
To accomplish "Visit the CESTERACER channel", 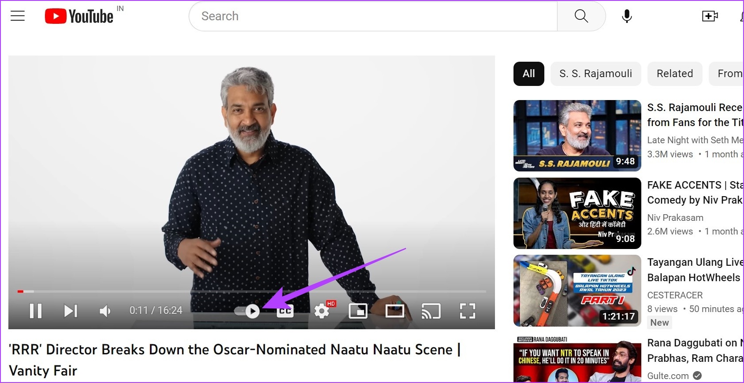I will 675,295.
